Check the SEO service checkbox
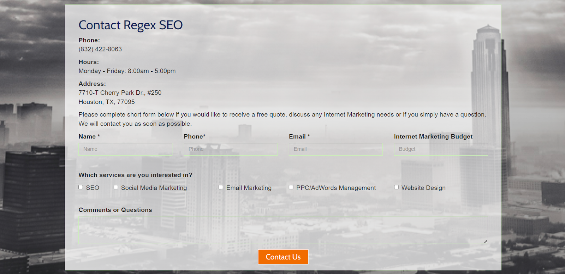This screenshot has height=274, width=565. pos(81,187)
